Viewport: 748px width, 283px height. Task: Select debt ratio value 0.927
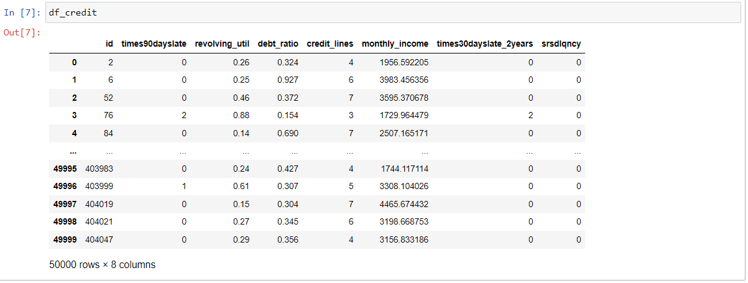tap(287, 80)
